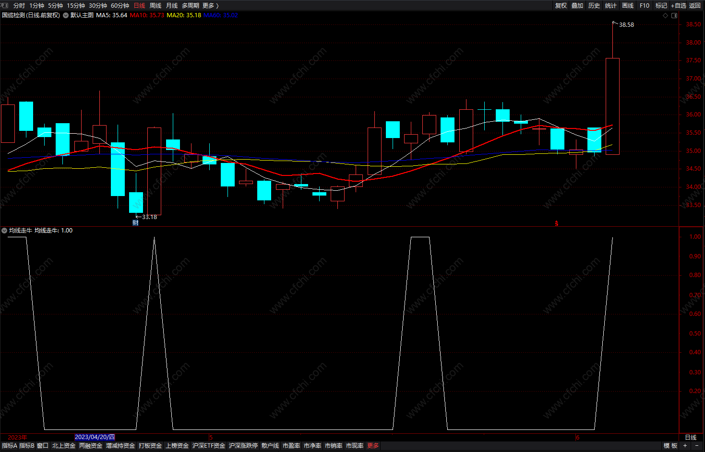This screenshot has height=452, width=705.
Task: Click the red S marker on chart
Action: 557,223
